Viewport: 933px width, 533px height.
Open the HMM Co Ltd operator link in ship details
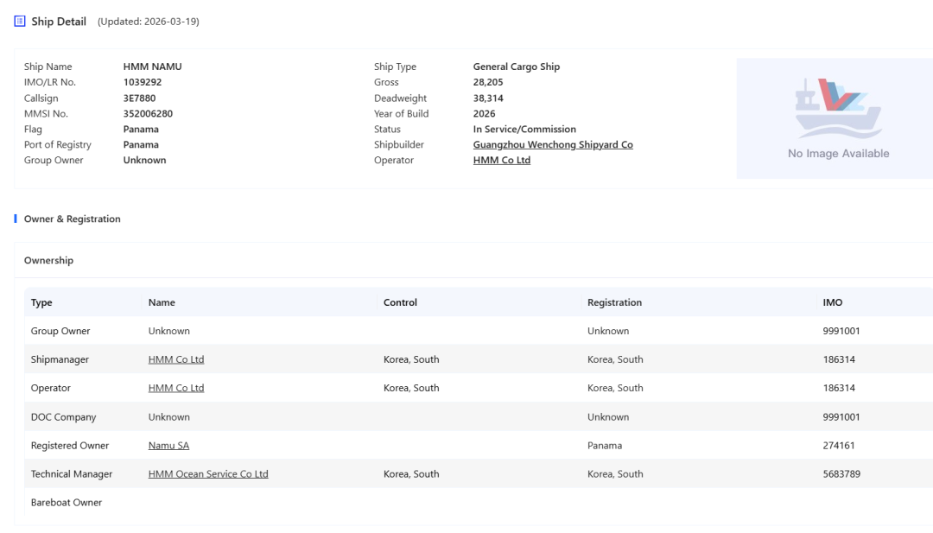[x=502, y=160]
